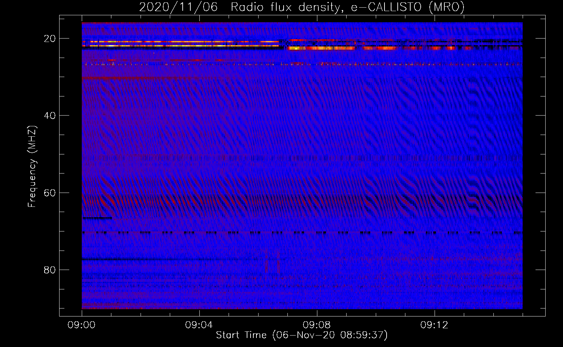Select the 09:12 time tick label
563x347 pixels.
435,325
